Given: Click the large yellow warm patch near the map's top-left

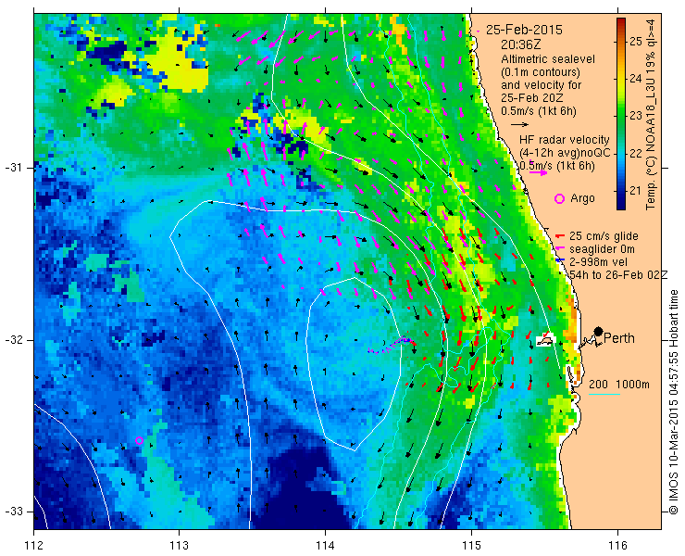Looking at the screenshot, I should 179,63.
